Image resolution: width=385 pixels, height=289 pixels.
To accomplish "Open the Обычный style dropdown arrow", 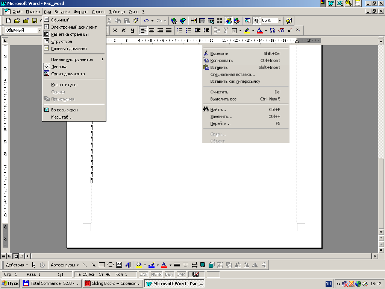I will (x=39, y=30).
